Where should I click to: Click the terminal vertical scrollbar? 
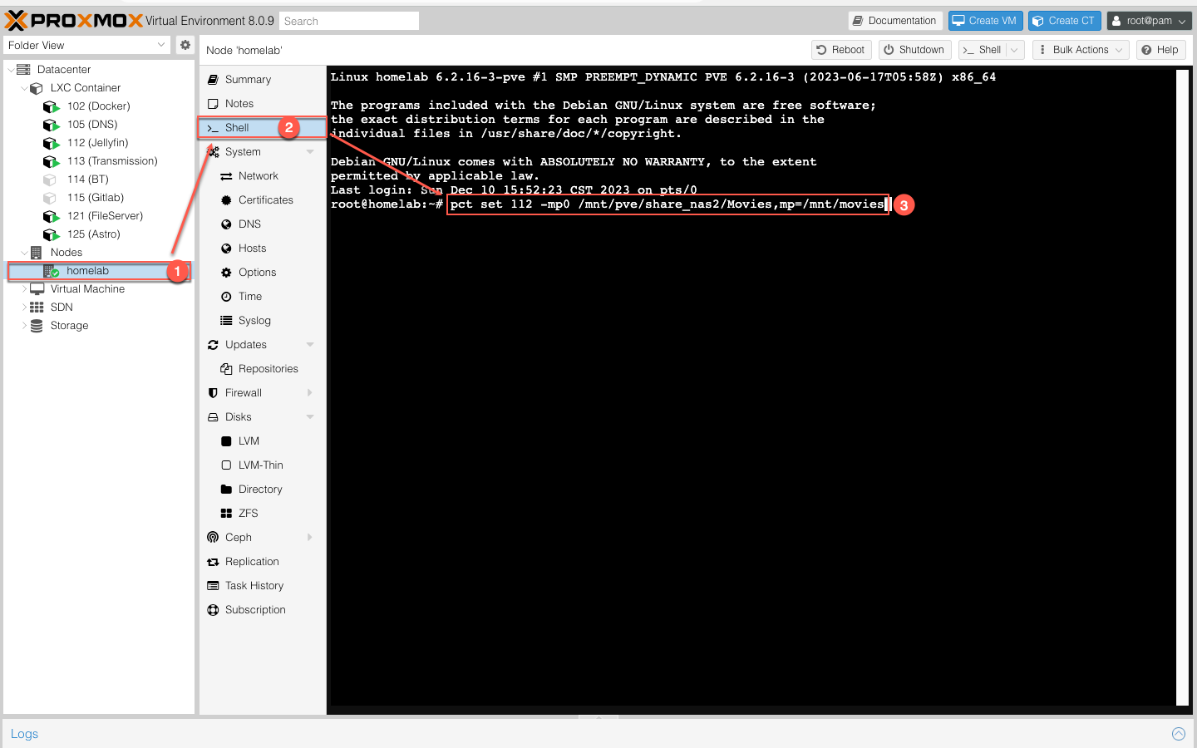coord(1183,387)
